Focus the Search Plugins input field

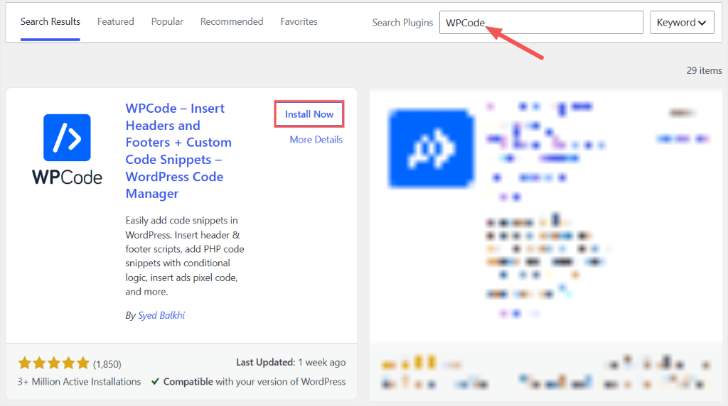tap(541, 22)
